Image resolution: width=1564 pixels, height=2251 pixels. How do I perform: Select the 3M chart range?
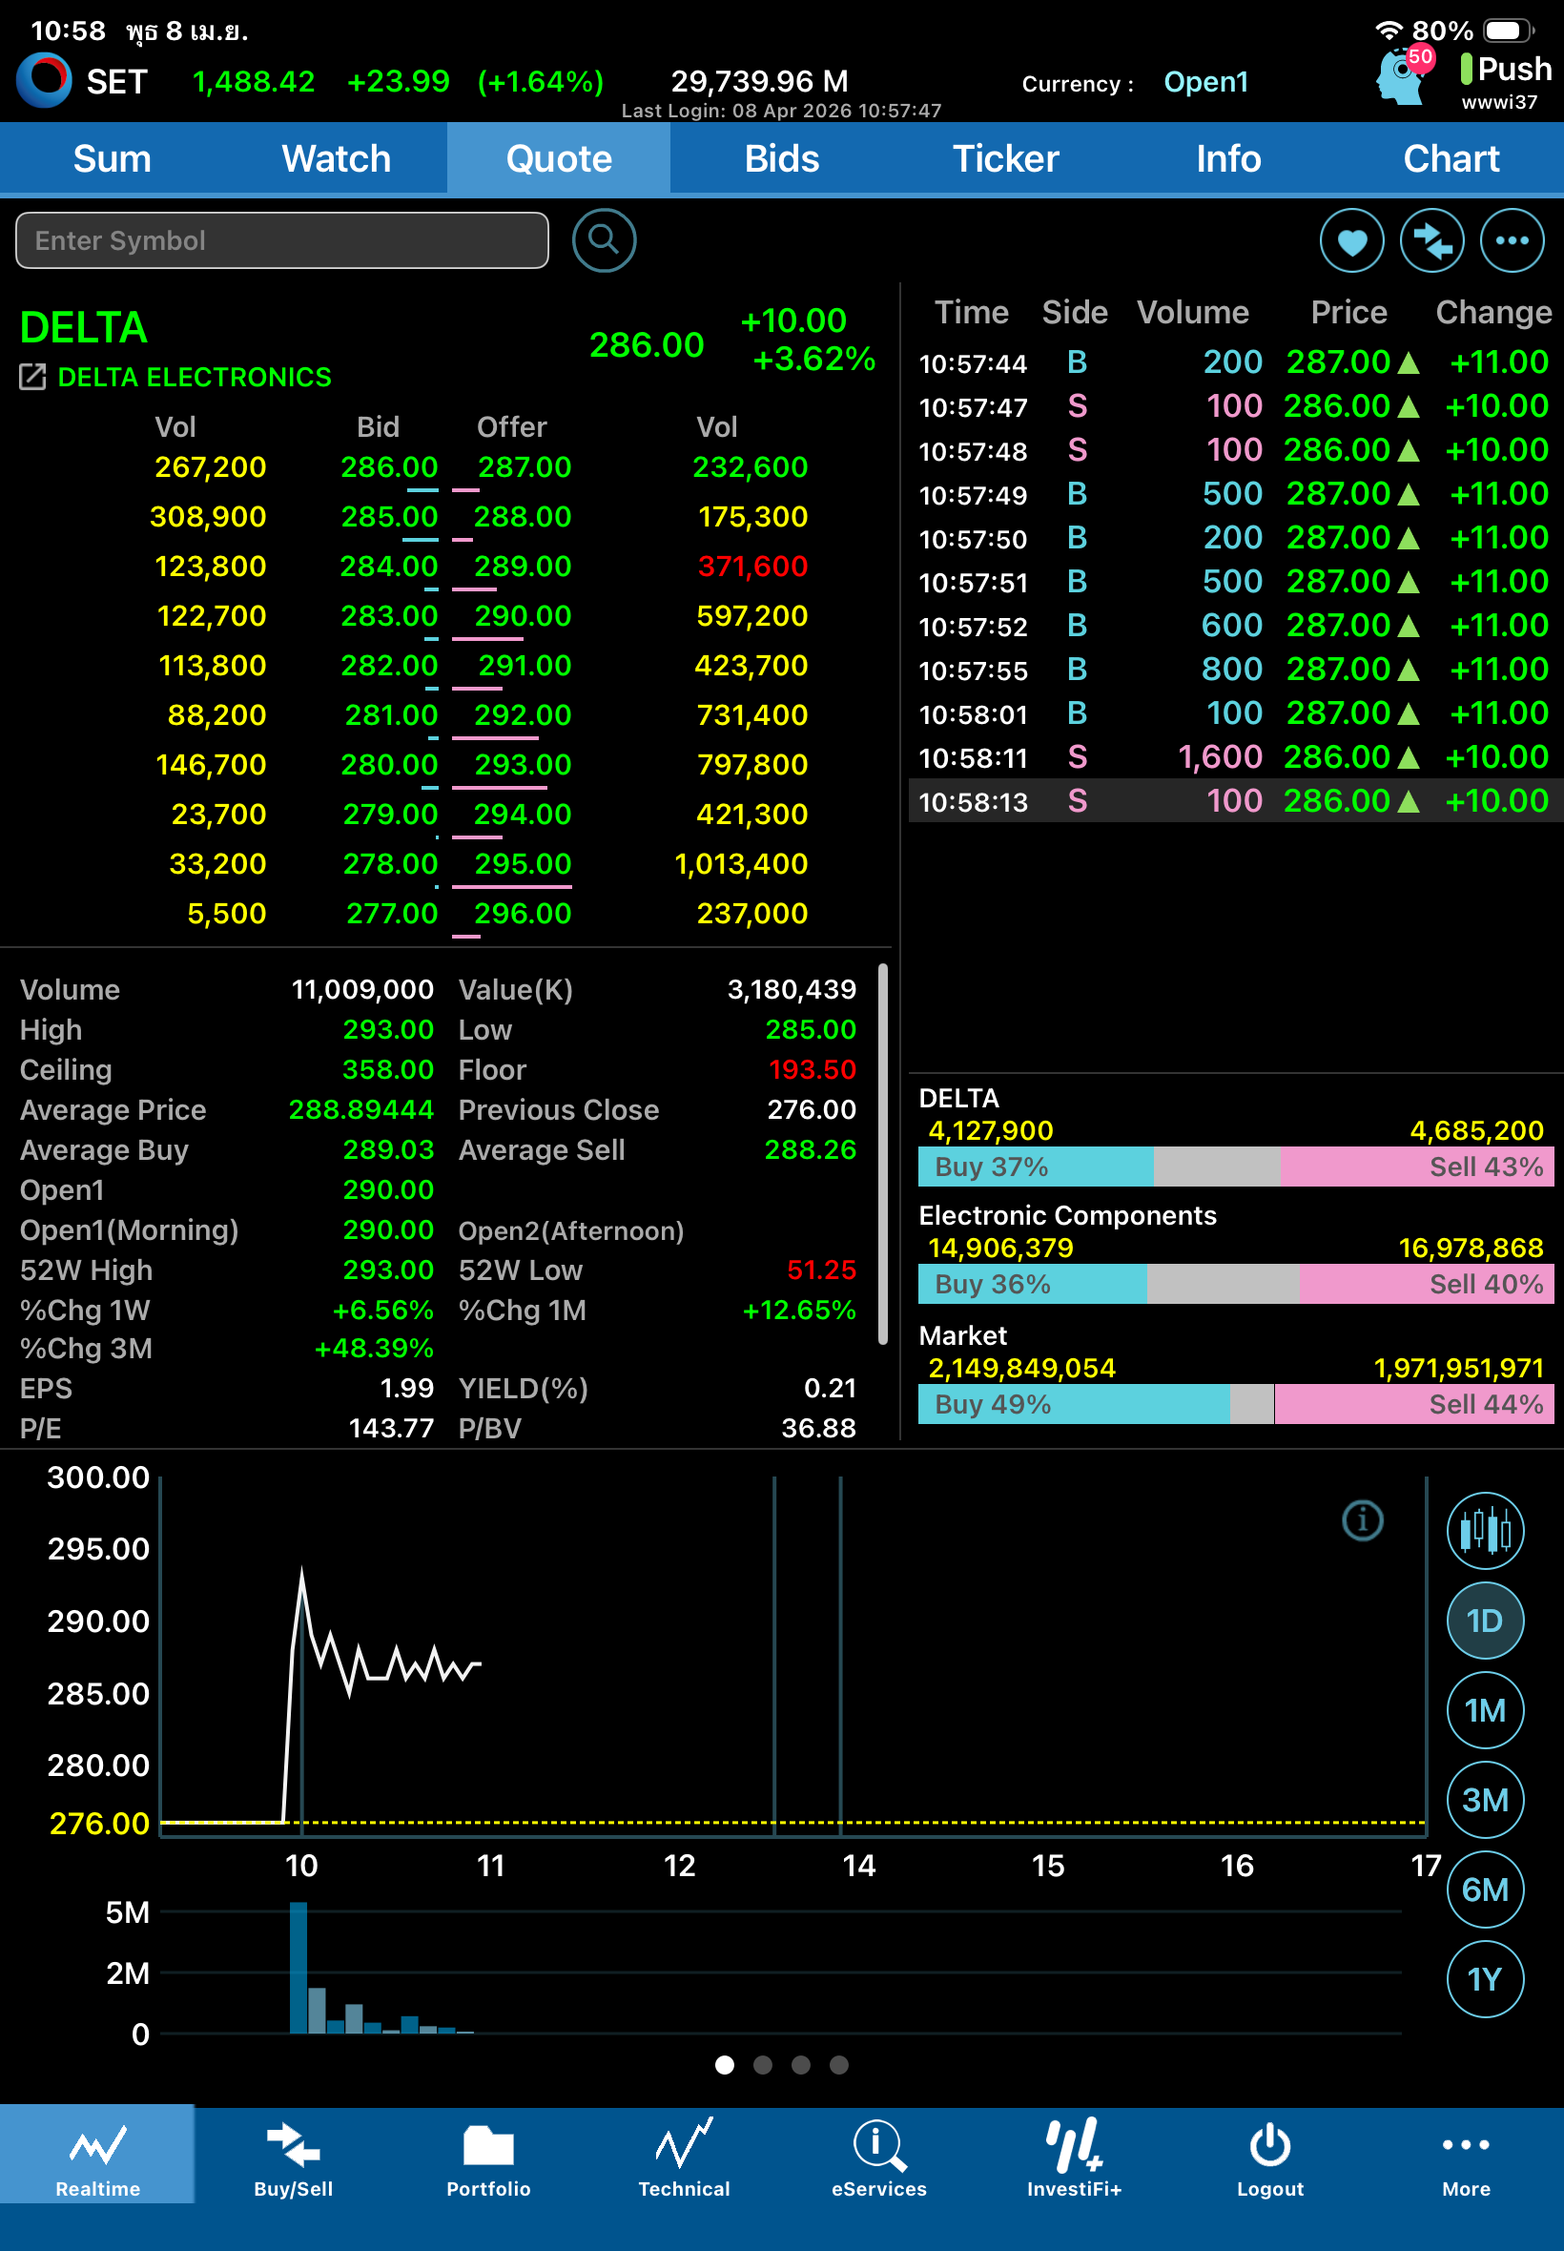1485,1800
